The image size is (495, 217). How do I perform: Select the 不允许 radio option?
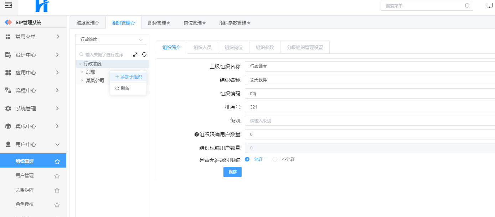275,159
